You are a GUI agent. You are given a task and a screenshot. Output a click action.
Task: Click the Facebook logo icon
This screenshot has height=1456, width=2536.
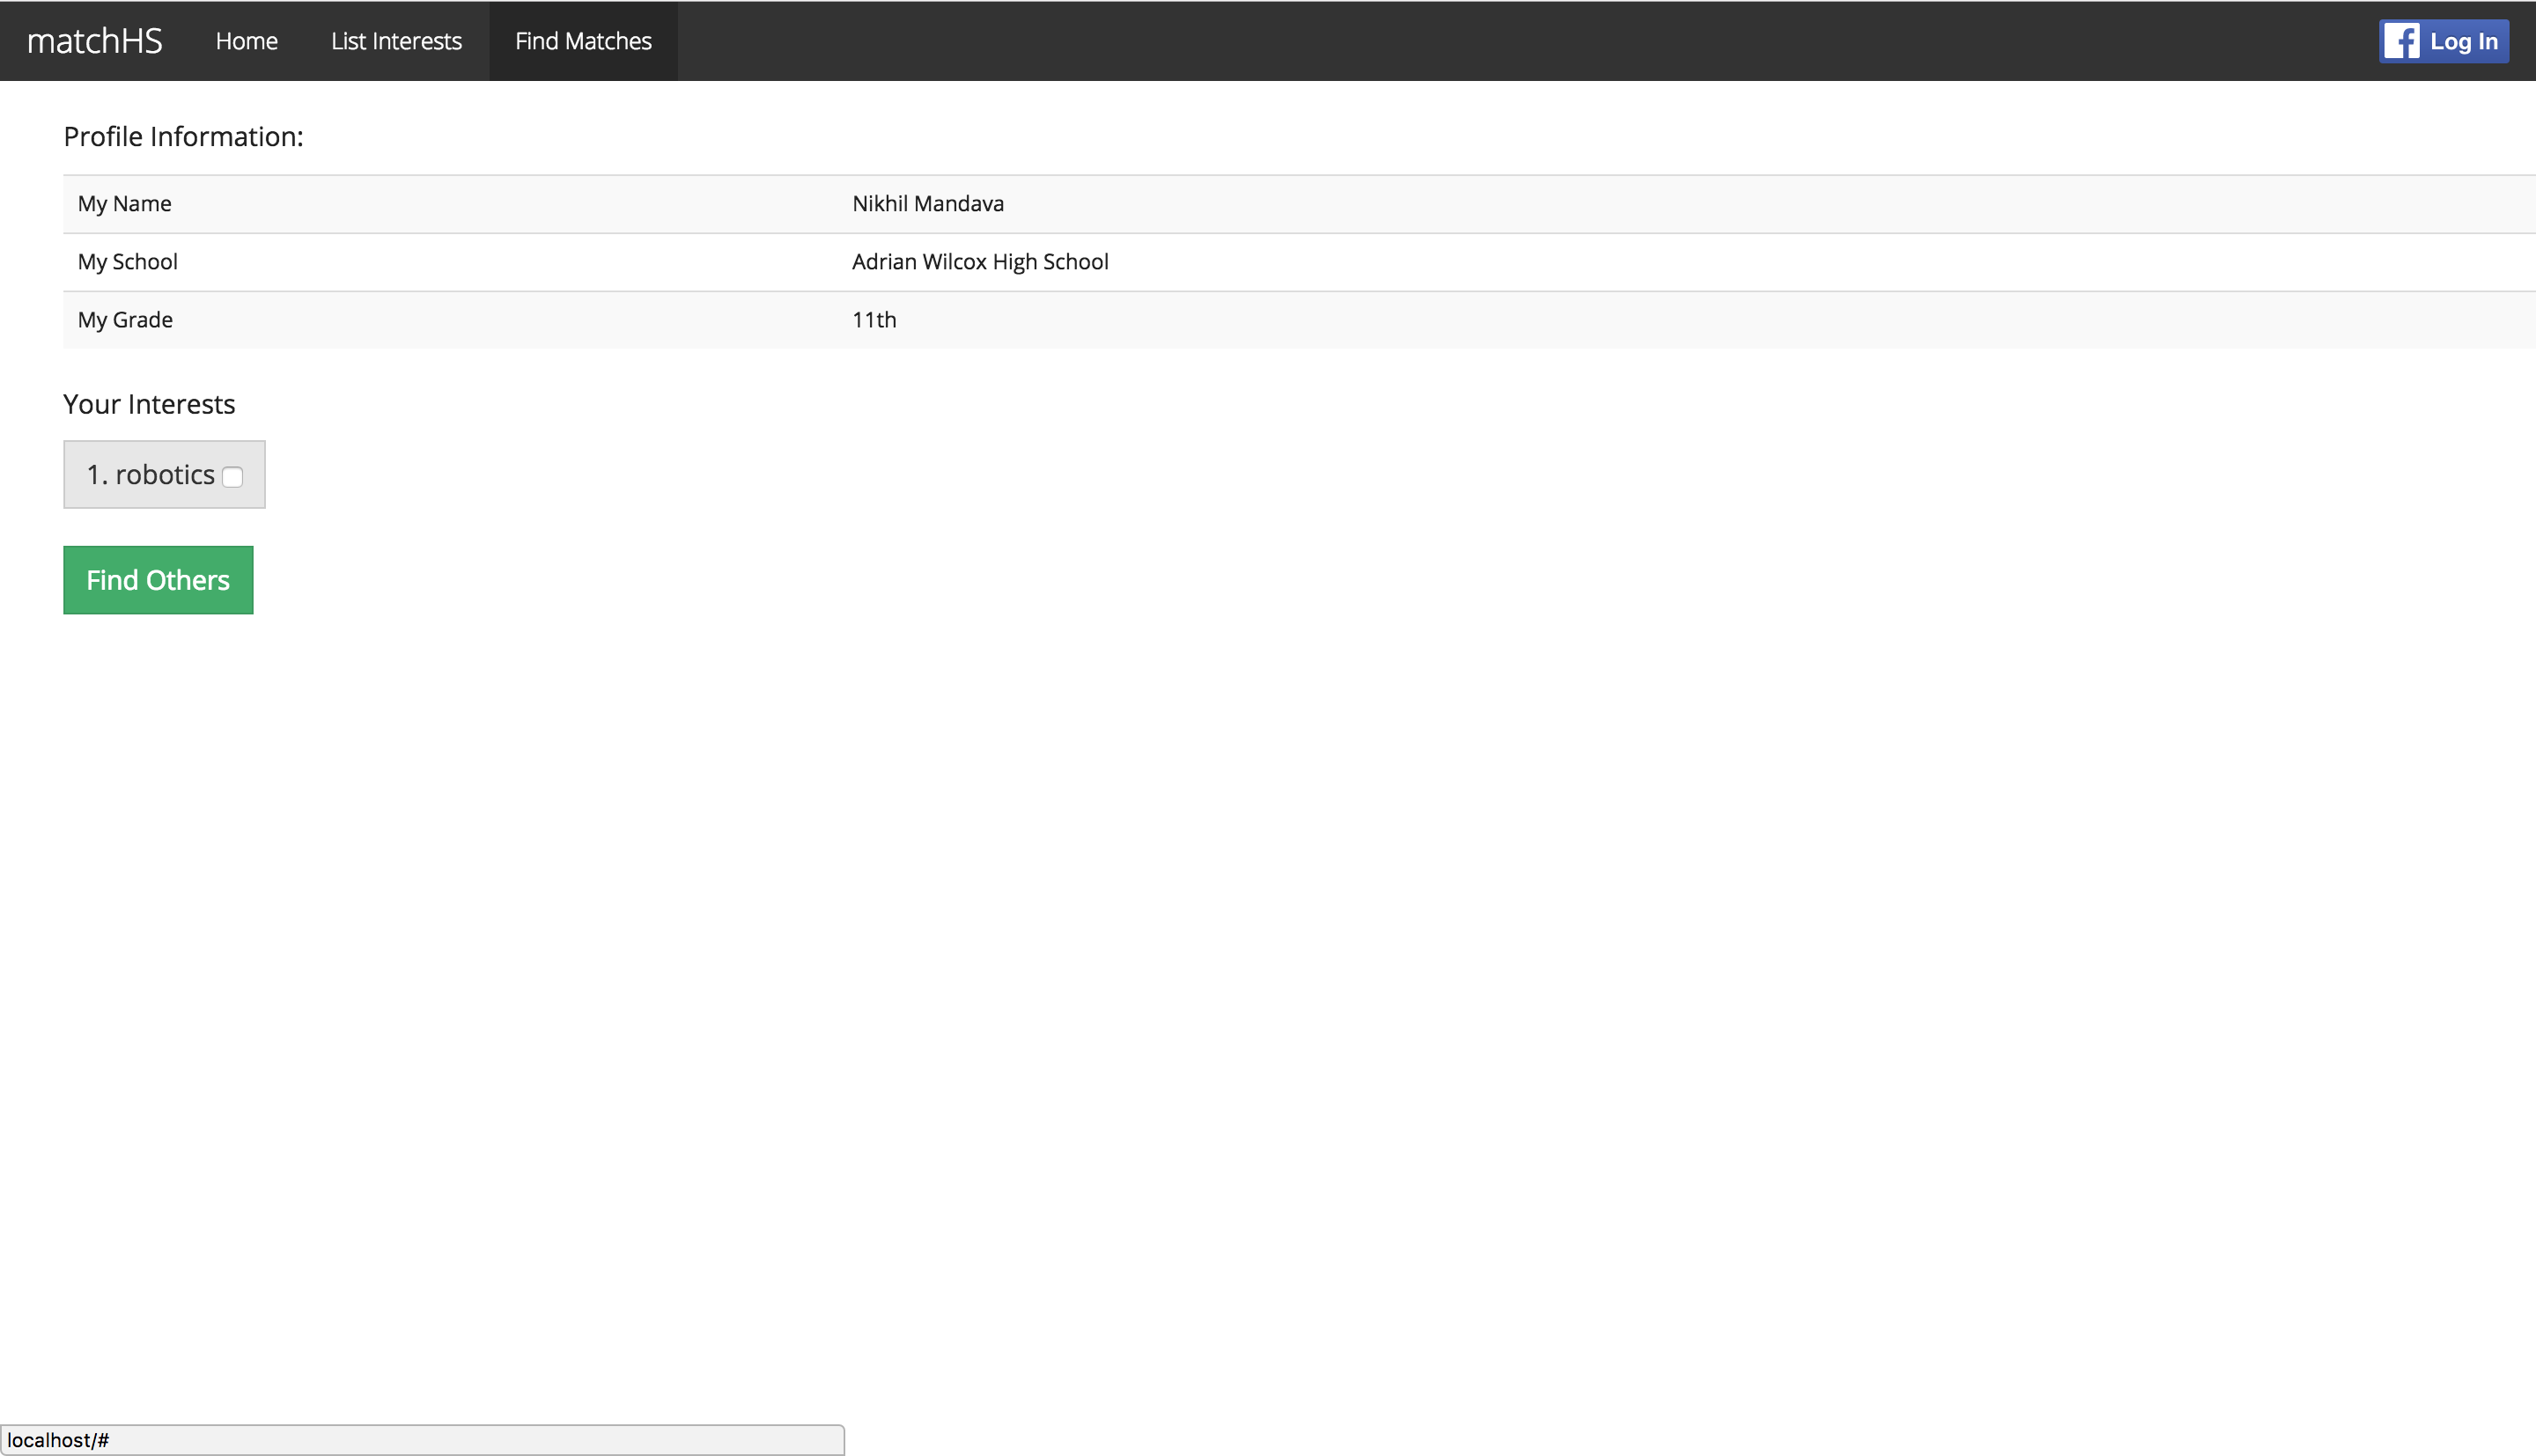[2401, 41]
